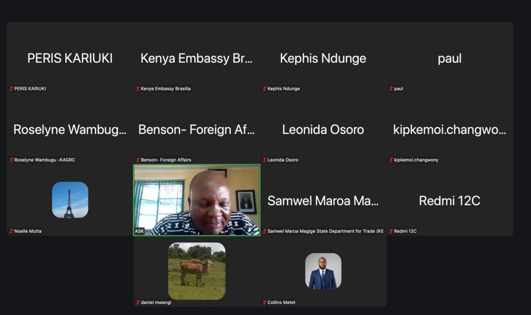Click muted mic icon next to paul label
531x315 pixels.
tap(390, 89)
